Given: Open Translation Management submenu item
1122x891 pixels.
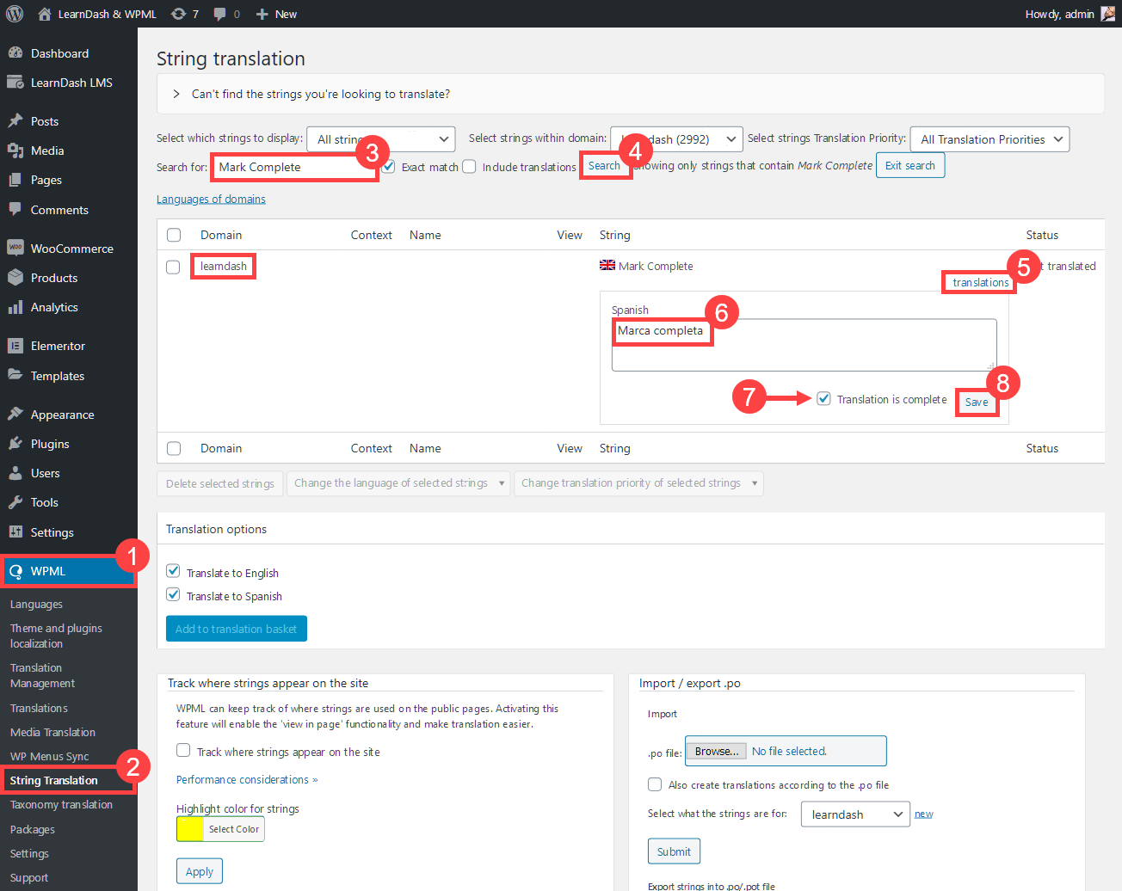Looking at the screenshot, I should (x=42, y=675).
